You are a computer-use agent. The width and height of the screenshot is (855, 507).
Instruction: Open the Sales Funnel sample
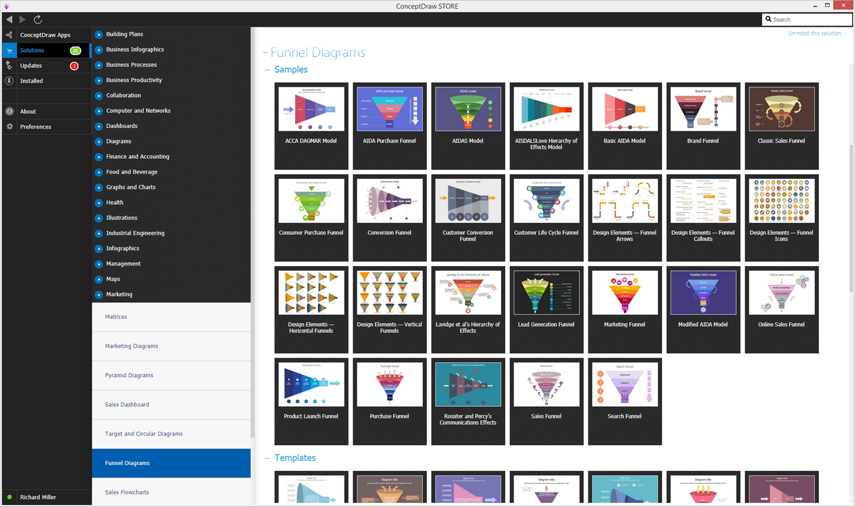click(x=546, y=402)
